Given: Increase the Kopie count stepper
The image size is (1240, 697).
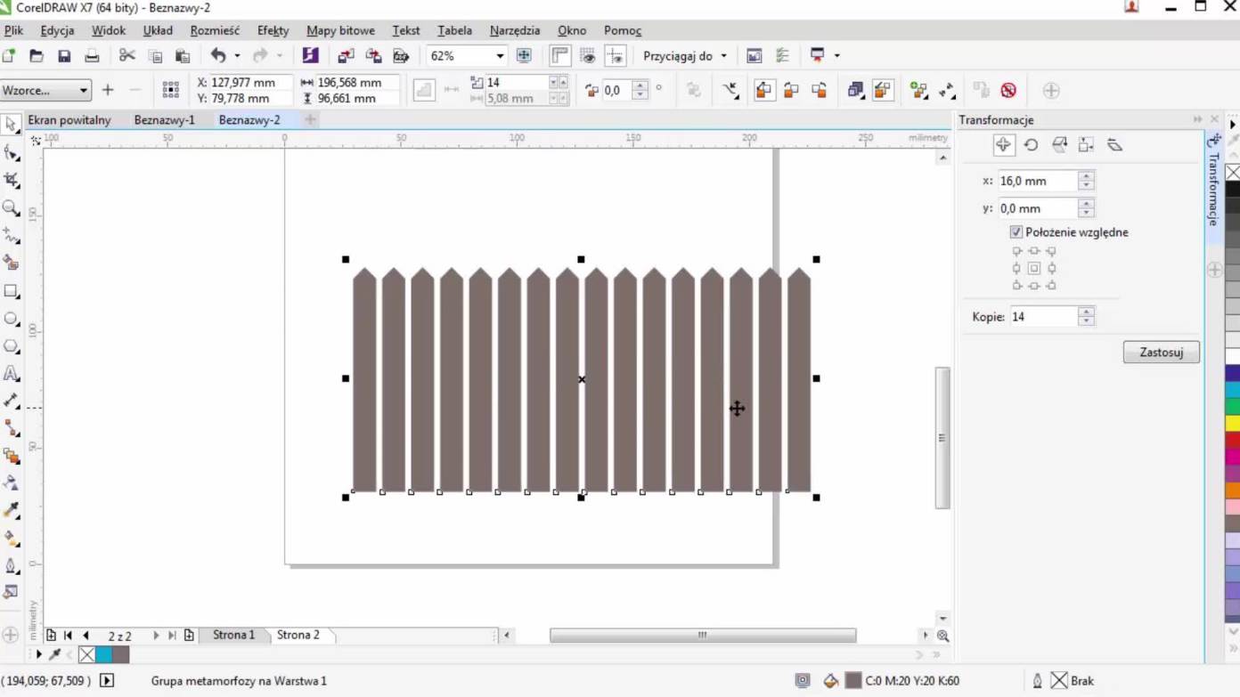Looking at the screenshot, I should [1086, 312].
